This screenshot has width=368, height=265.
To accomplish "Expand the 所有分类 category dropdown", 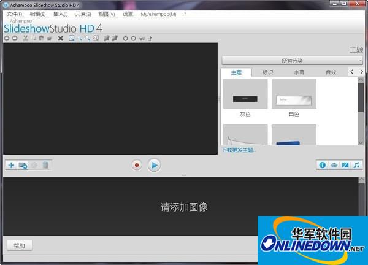I will [x=292, y=61].
